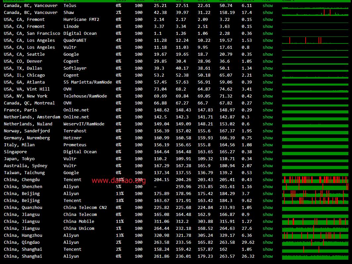352x264 pixels.
Task: Select 'Hurricane FMT2' ISP text
Action: (81, 20)
